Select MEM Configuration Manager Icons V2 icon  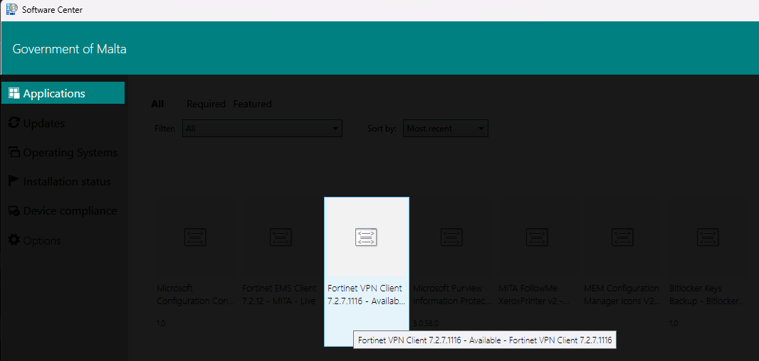622,237
